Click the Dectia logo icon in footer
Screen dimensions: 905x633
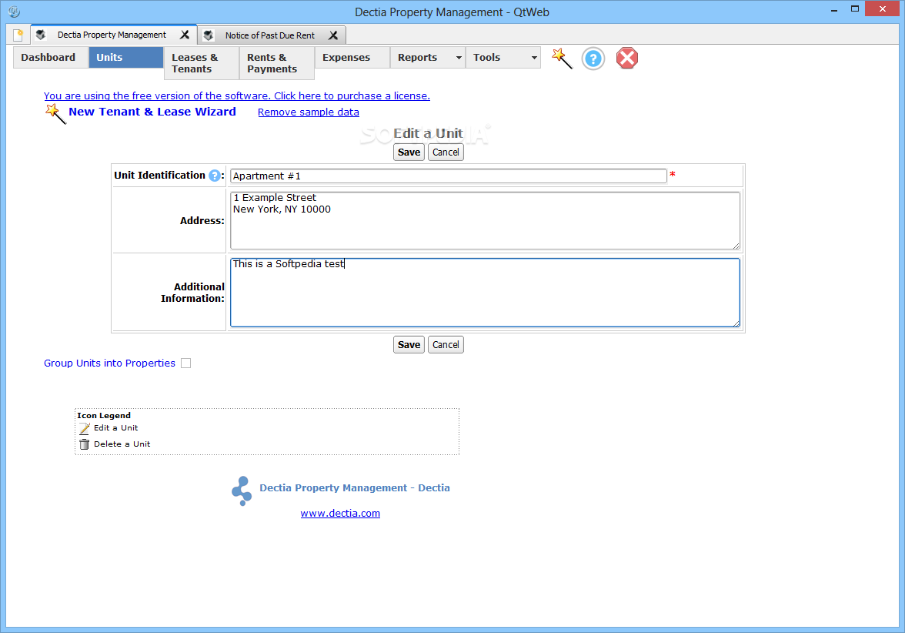242,491
